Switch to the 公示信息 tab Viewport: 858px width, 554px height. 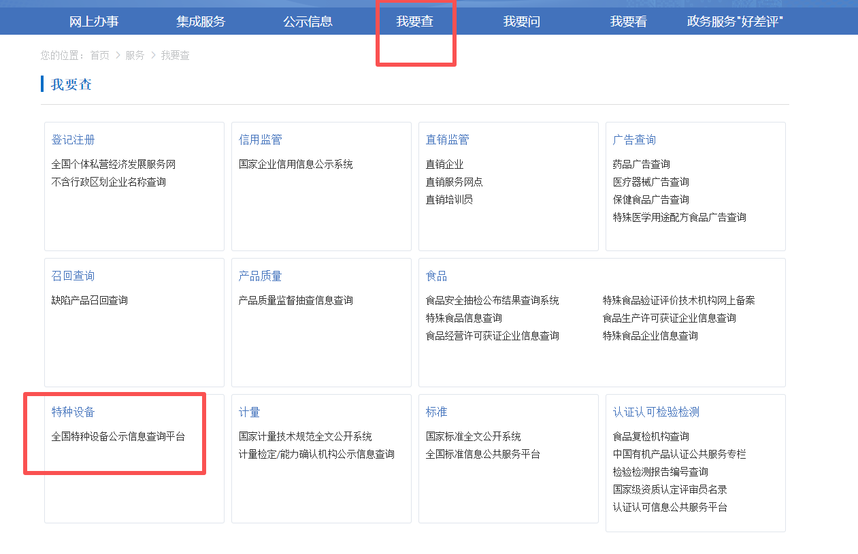pyautogui.click(x=308, y=21)
